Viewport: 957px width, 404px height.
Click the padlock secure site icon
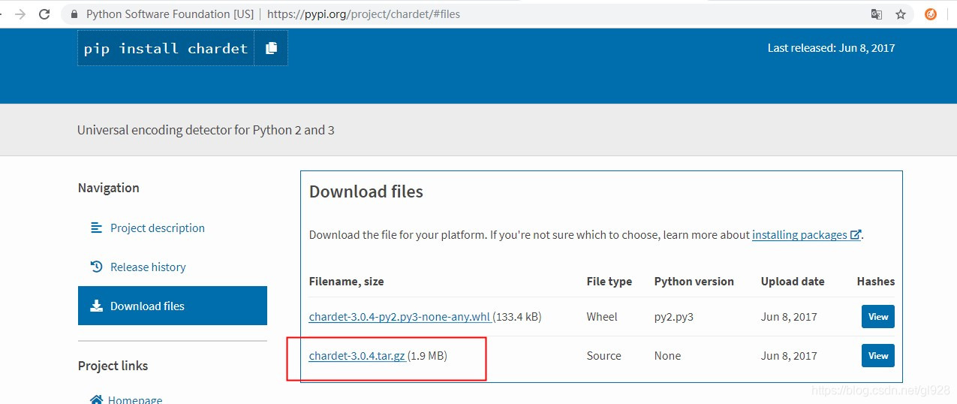pyautogui.click(x=74, y=14)
